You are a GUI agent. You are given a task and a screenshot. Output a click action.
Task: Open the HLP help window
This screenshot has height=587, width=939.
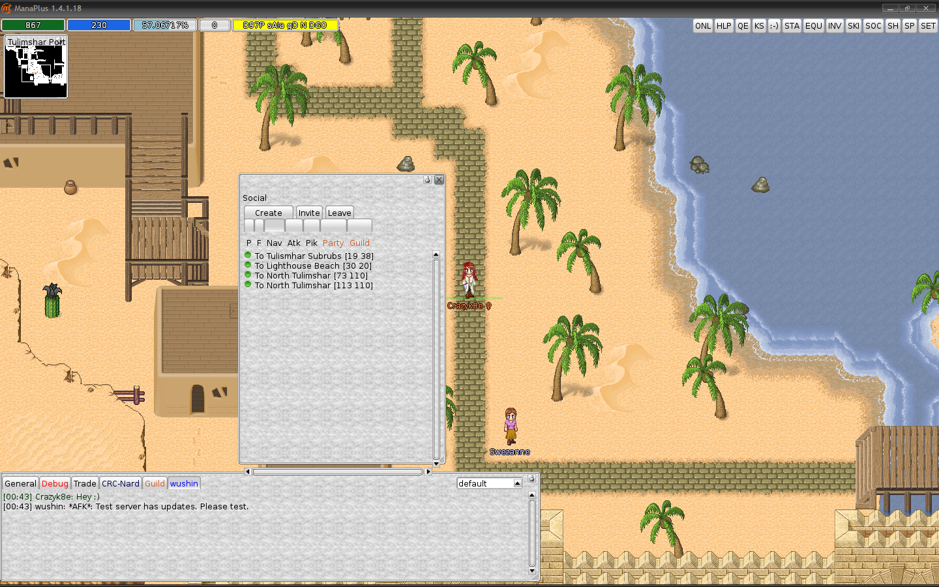coord(724,25)
